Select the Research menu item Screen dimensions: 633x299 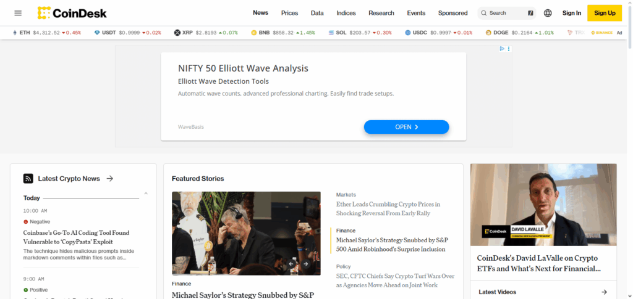click(x=381, y=13)
